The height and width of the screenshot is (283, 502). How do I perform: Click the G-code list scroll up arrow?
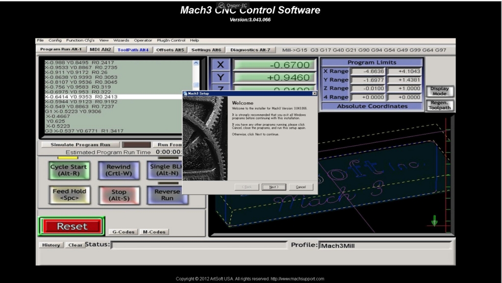[x=196, y=63]
